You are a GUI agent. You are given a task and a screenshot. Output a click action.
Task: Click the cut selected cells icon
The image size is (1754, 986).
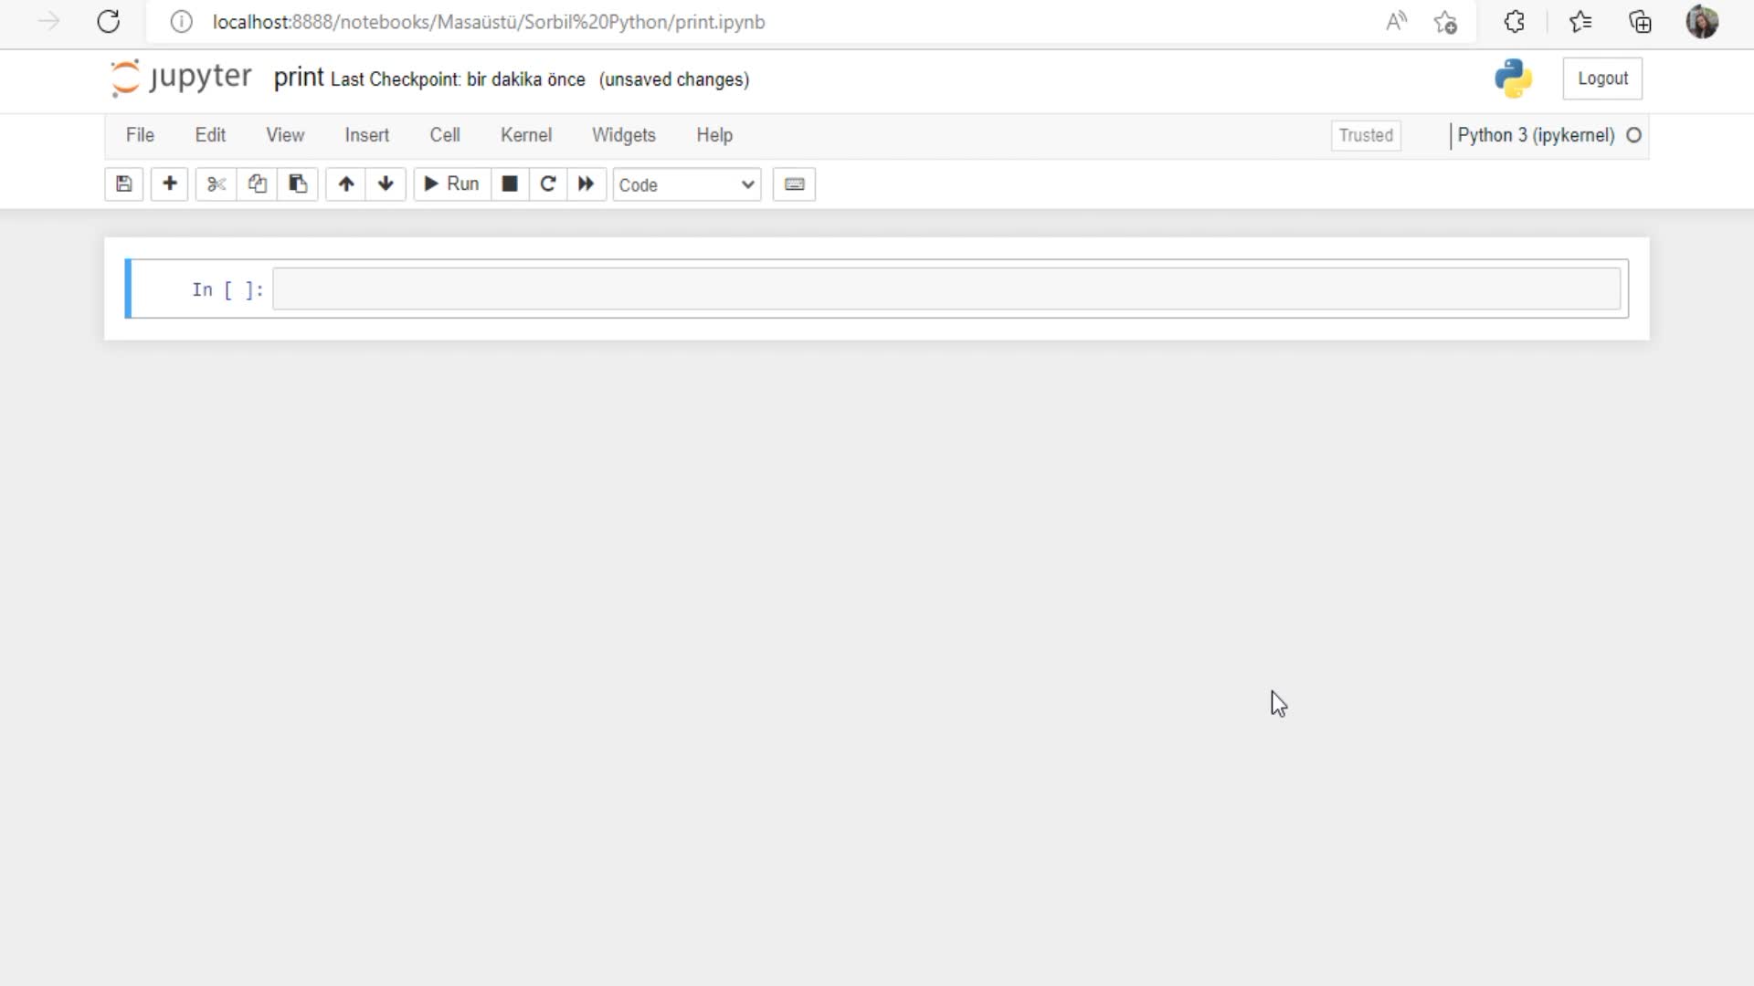[215, 184]
